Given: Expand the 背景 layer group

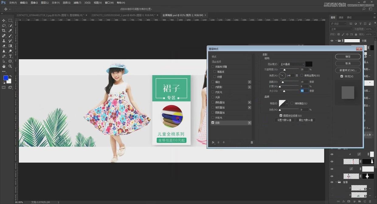Looking at the screenshot, I should pyautogui.click(x=336, y=182).
